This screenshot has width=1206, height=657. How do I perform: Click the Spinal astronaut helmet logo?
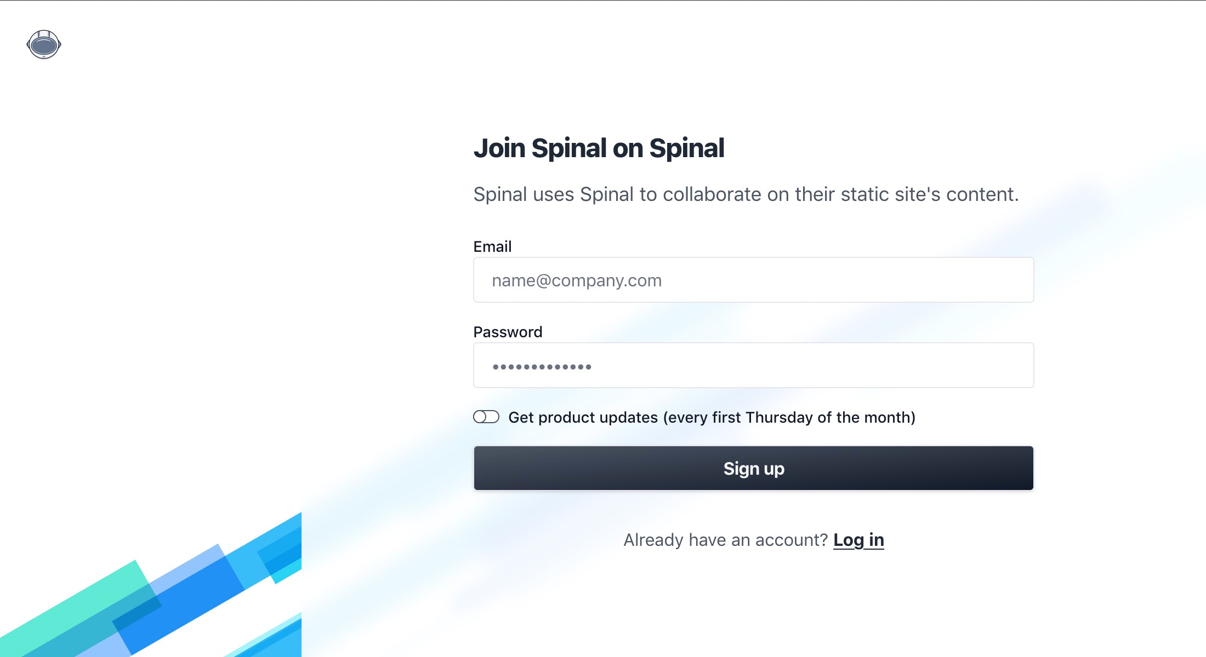pyautogui.click(x=44, y=44)
